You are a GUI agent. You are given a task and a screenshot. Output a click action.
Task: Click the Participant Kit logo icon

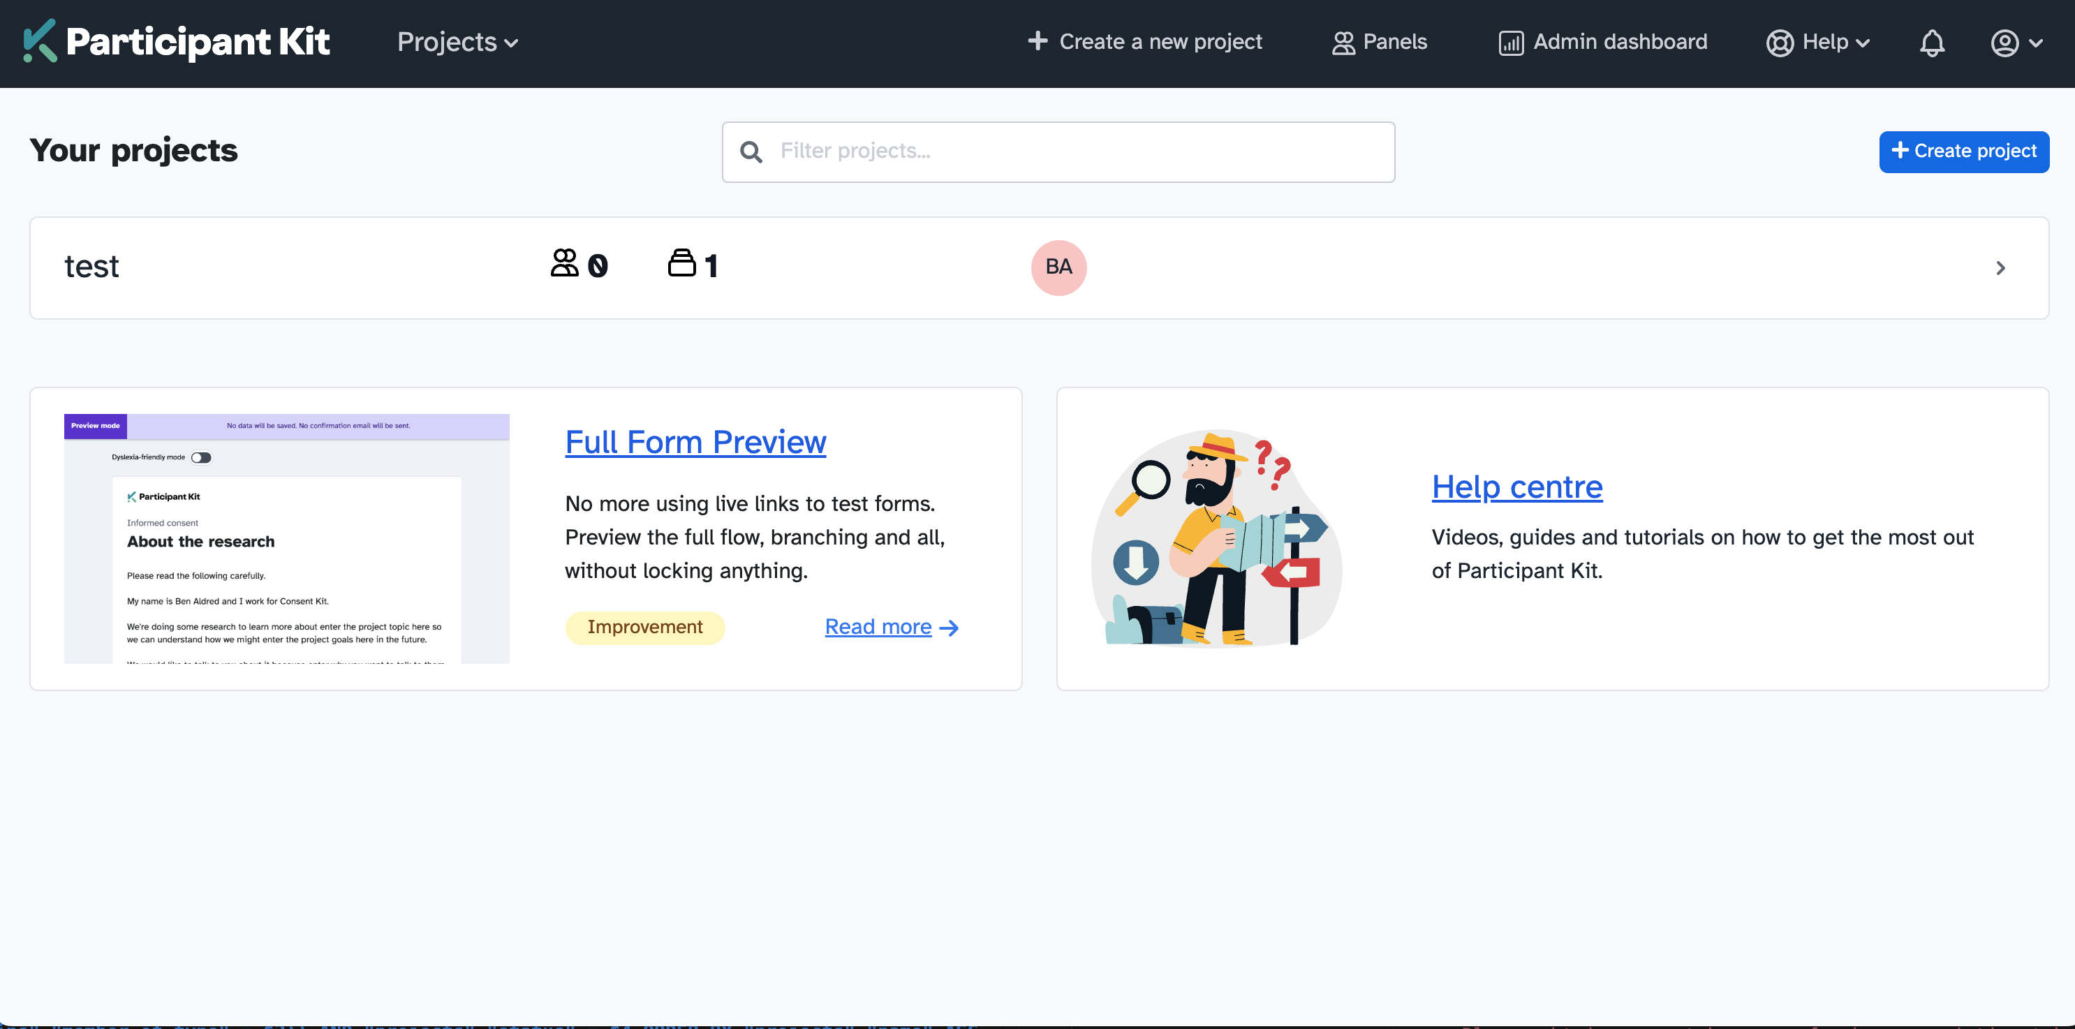point(40,41)
